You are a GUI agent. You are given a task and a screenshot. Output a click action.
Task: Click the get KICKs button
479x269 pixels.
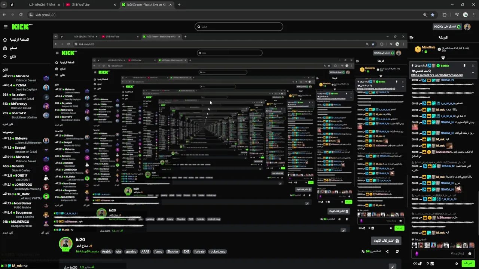448,27
